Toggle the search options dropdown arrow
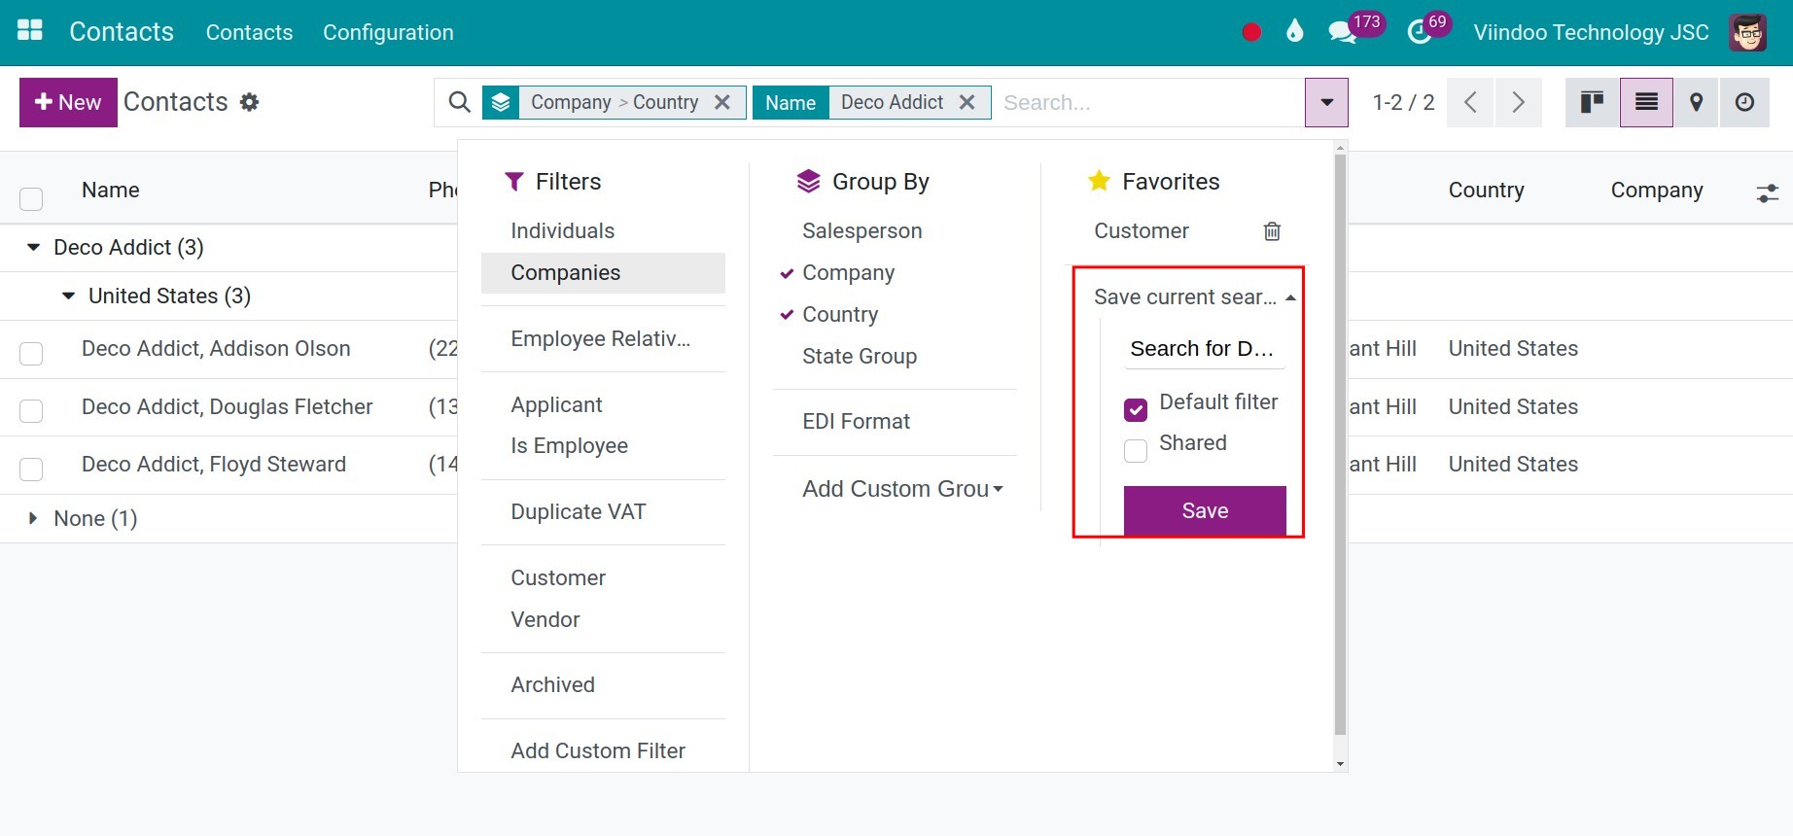The image size is (1793, 836). pos(1326,102)
